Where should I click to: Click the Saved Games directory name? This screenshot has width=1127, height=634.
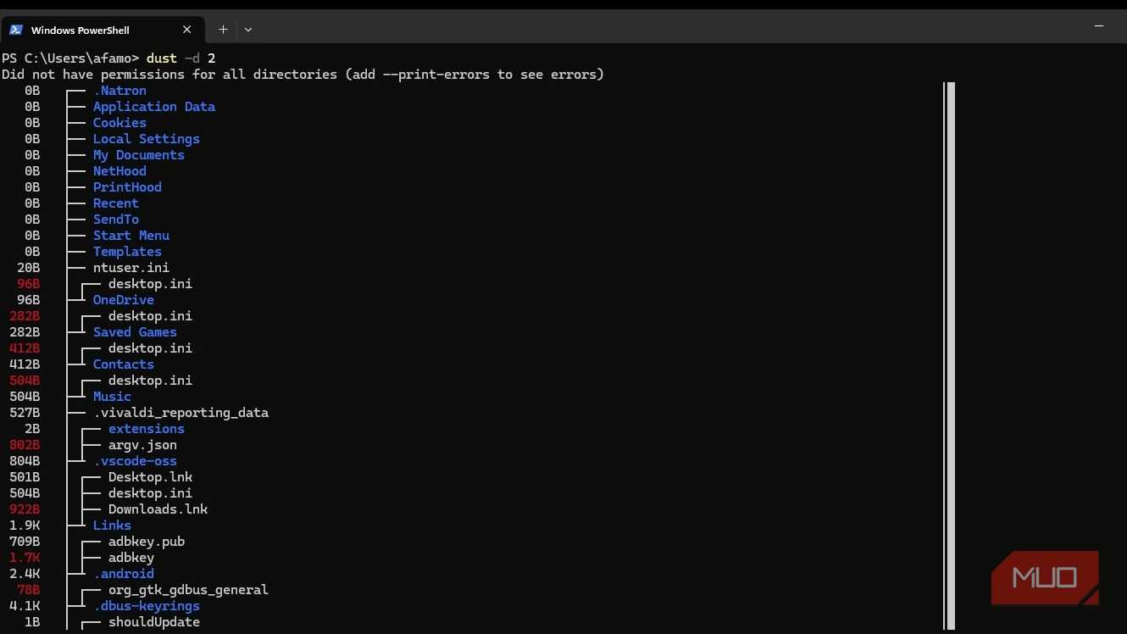point(135,332)
